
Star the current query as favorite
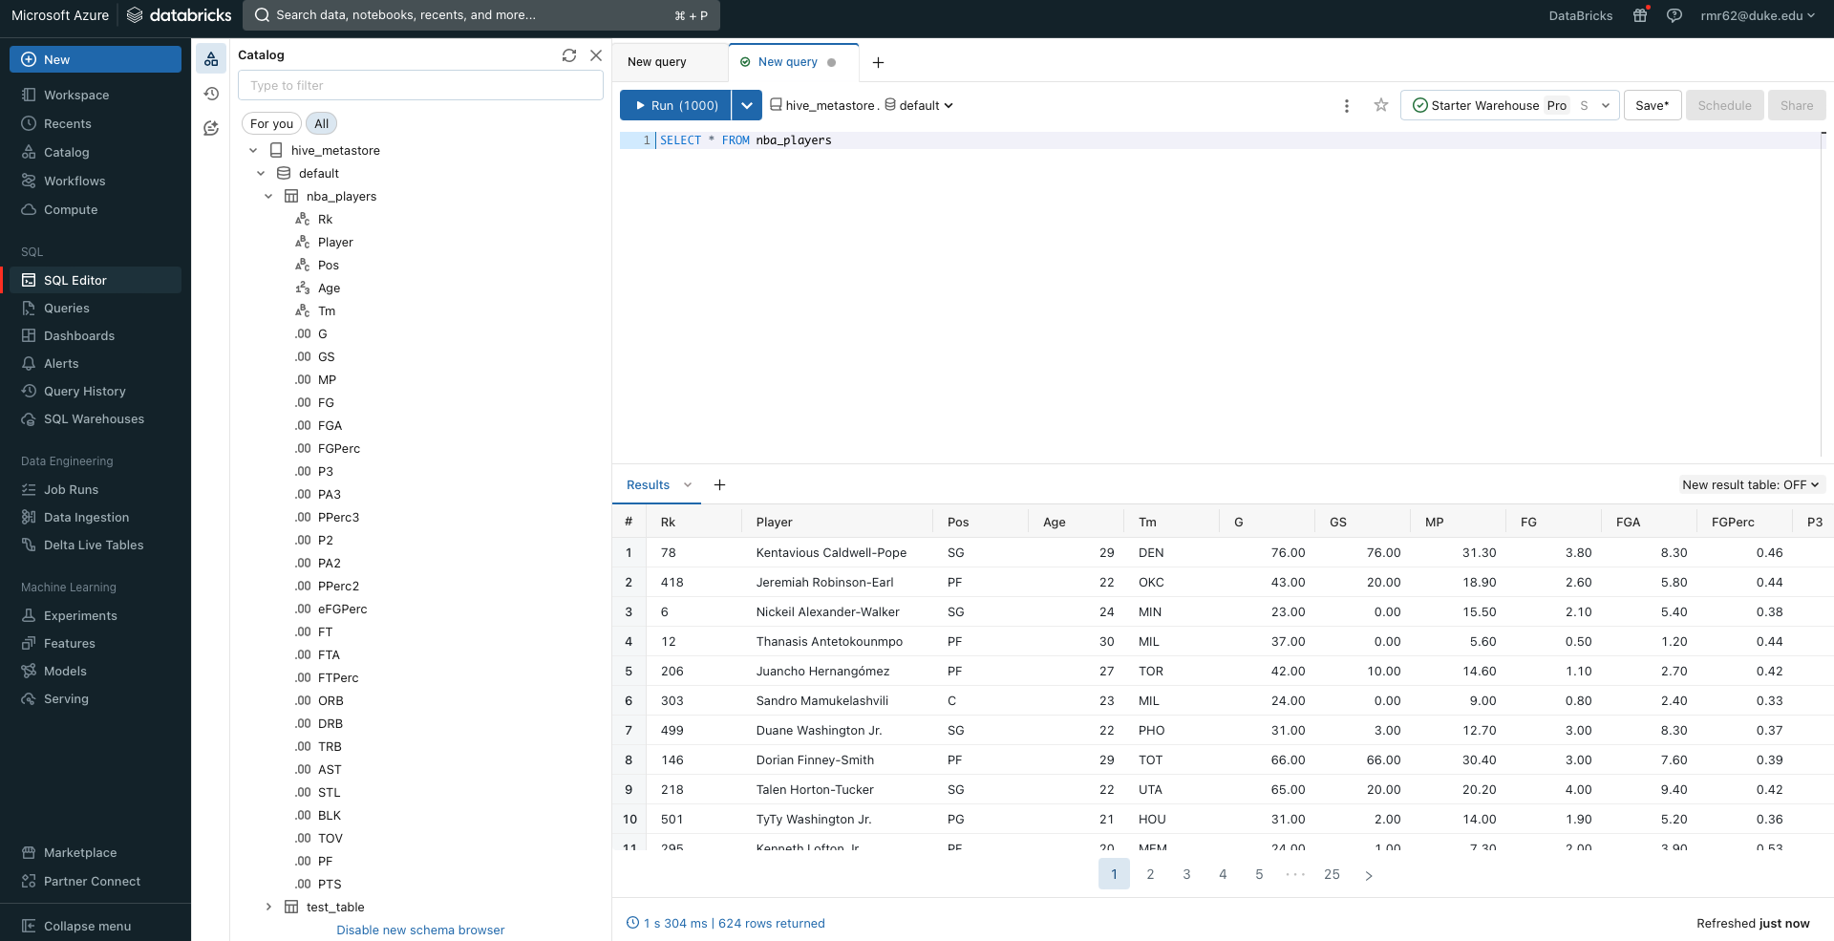tap(1381, 105)
